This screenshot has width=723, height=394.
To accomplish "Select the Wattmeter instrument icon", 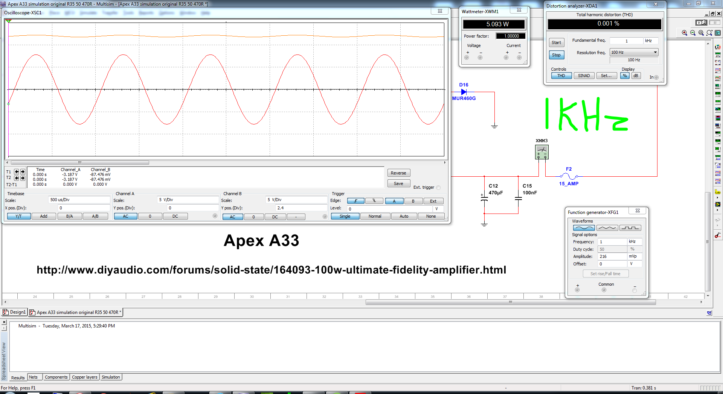I will coord(718,63).
